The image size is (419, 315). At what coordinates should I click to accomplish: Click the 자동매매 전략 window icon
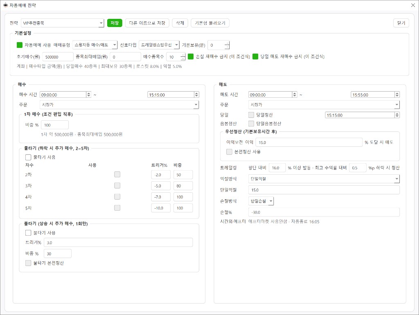[5, 5]
